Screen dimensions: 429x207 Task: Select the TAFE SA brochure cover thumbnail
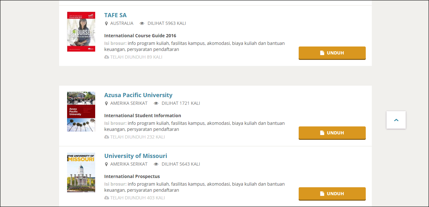coord(81,32)
